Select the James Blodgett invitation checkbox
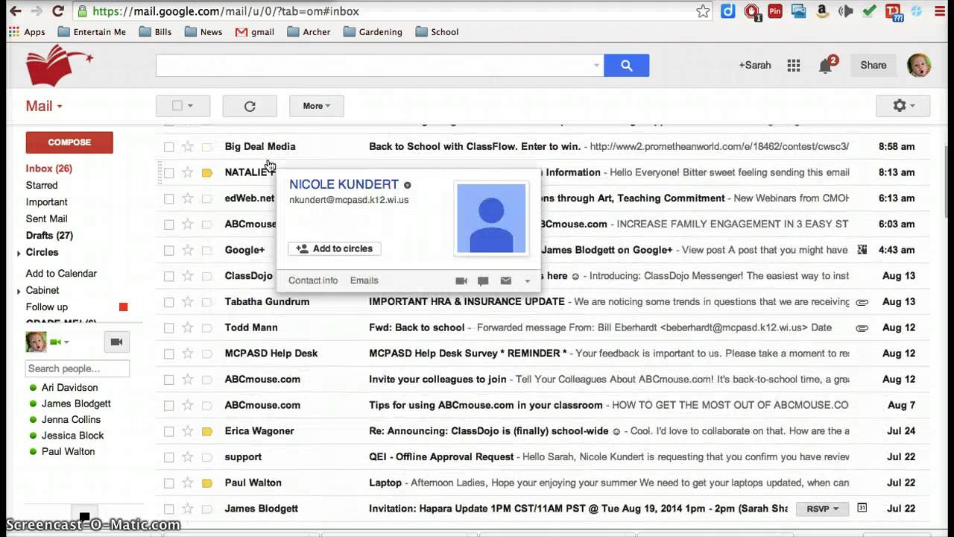This screenshot has height=537, width=954. pyautogui.click(x=168, y=509)
